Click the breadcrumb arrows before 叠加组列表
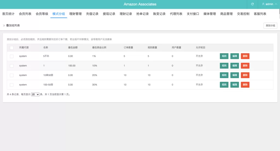Image resolution: width=280 pixels, height=151 pixels. tap(4, 25)
